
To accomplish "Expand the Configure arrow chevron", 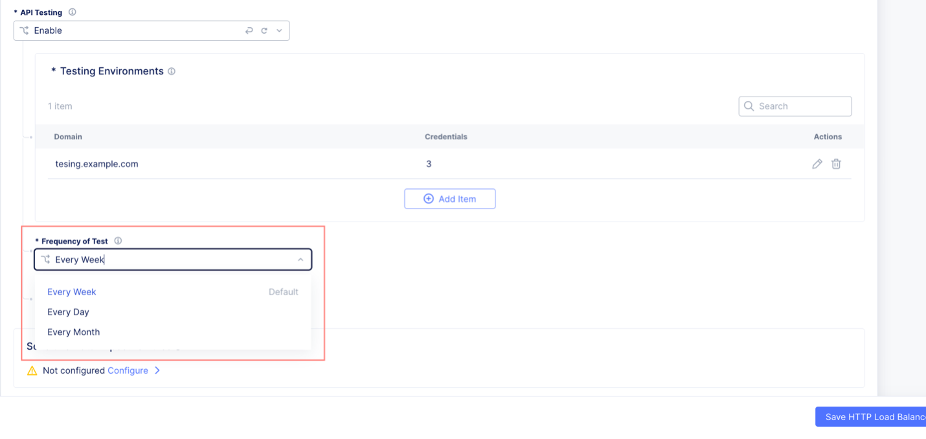I will click(157, 370).
